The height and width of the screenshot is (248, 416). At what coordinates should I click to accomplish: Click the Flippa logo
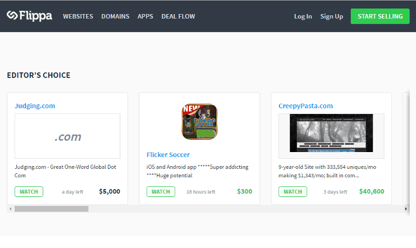[29, 16]
